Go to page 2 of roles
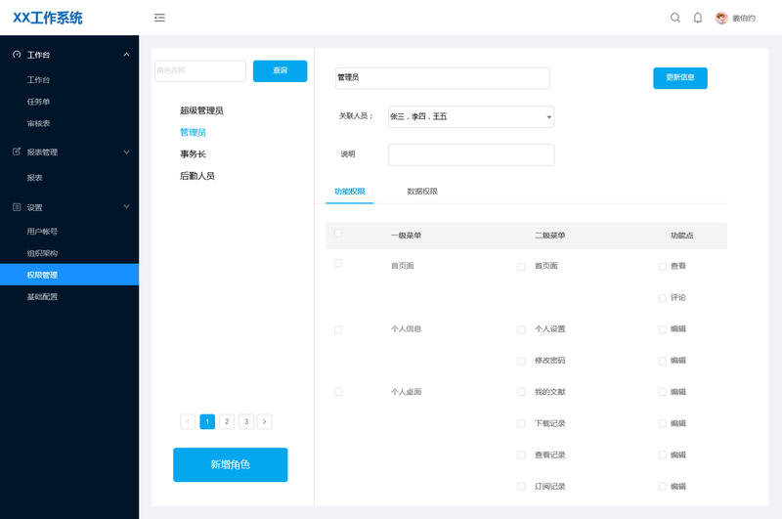 (227, 422)
